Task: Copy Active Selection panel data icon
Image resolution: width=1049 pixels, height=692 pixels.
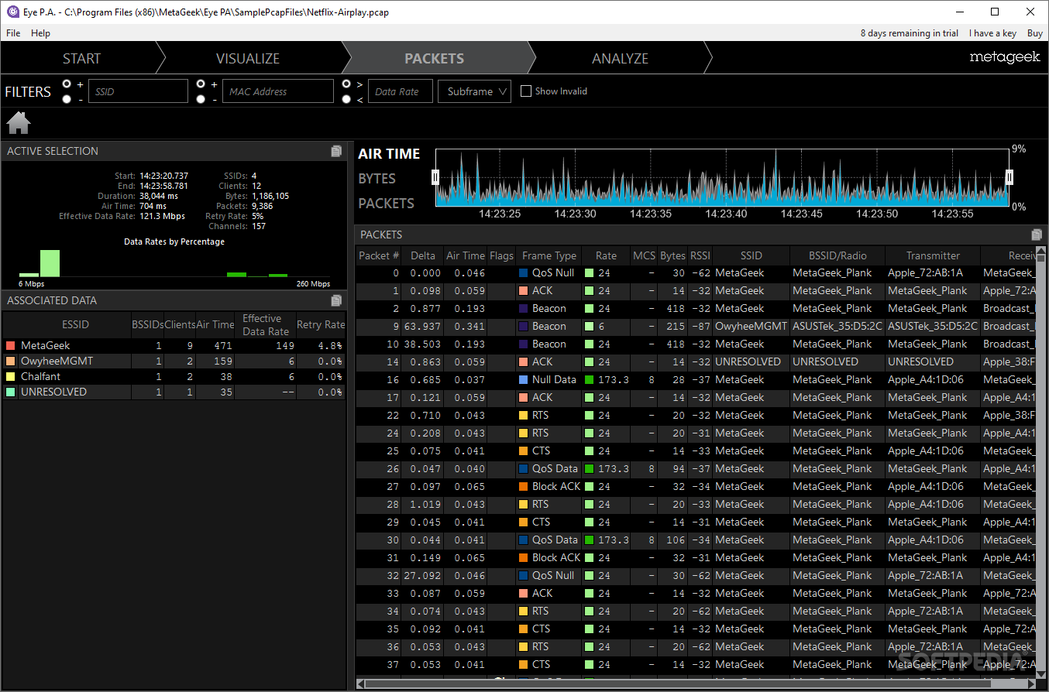Action: pos(336,151)
